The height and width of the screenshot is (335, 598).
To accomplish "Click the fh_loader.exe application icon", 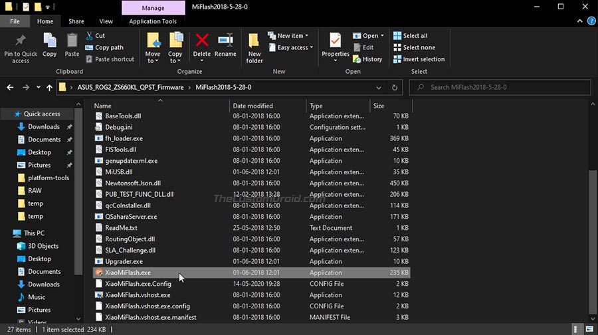I will tap(99, 138).
